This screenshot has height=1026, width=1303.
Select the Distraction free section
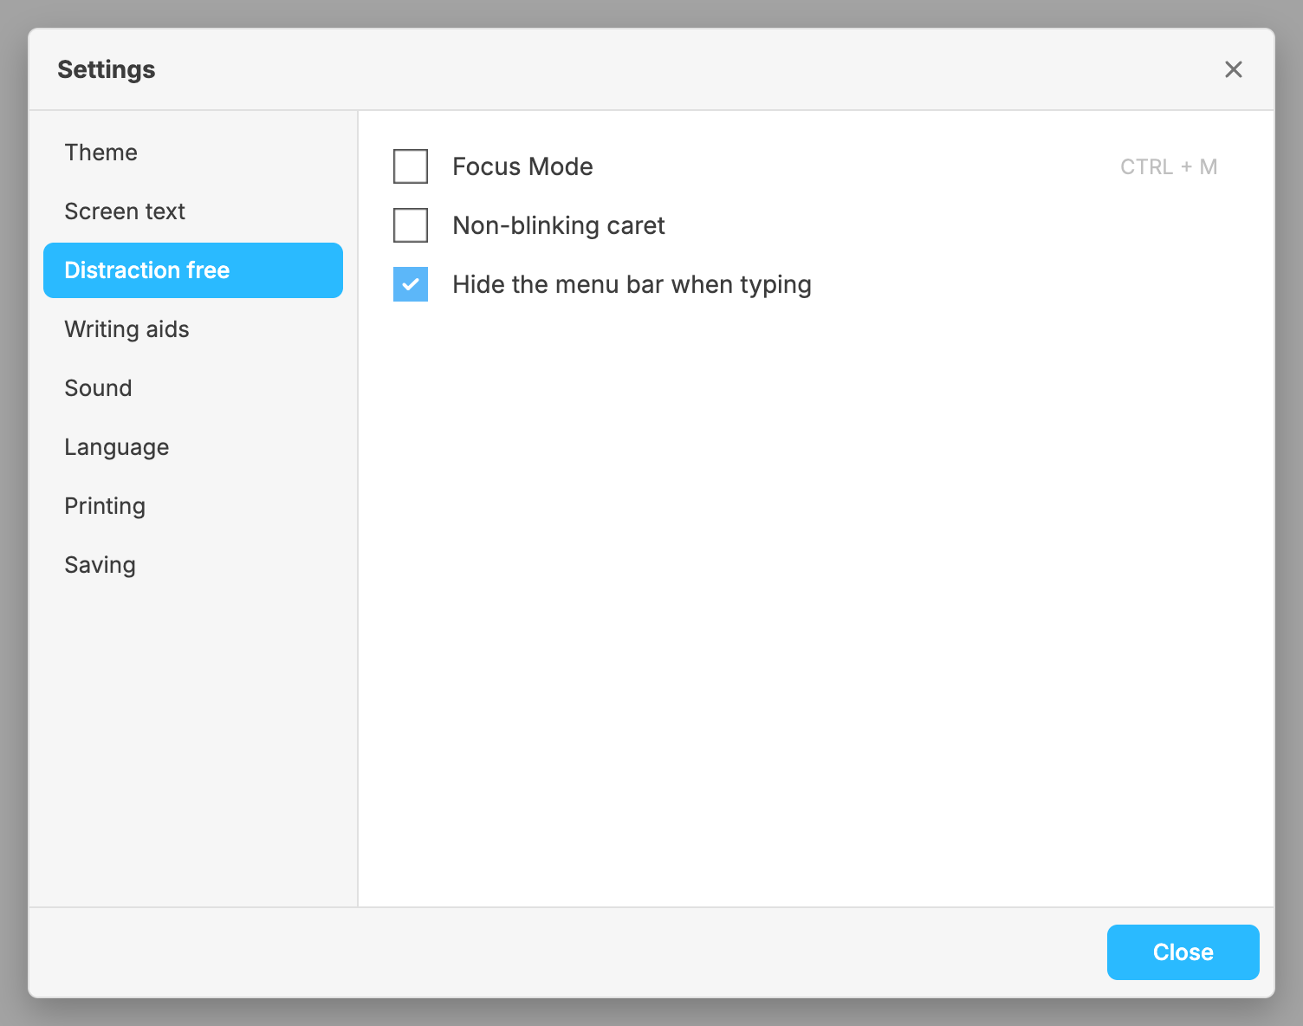tap(193, 270)
